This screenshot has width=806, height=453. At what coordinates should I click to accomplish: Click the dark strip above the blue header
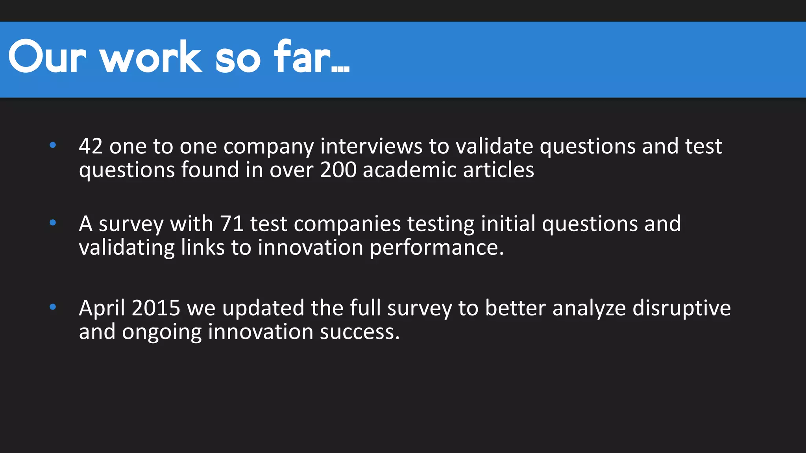[x=403, y=10]
